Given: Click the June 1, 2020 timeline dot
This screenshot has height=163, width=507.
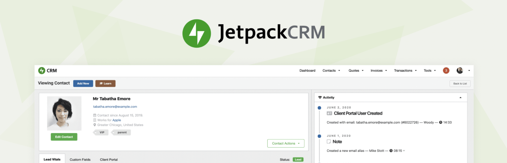Looking at the screenshot, I should point(319,136).
